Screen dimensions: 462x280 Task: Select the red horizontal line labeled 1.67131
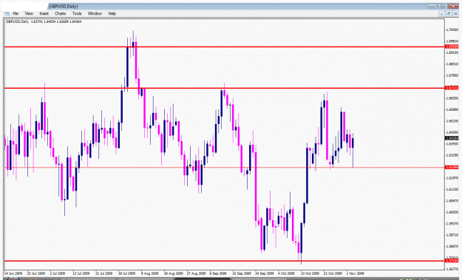224,88
